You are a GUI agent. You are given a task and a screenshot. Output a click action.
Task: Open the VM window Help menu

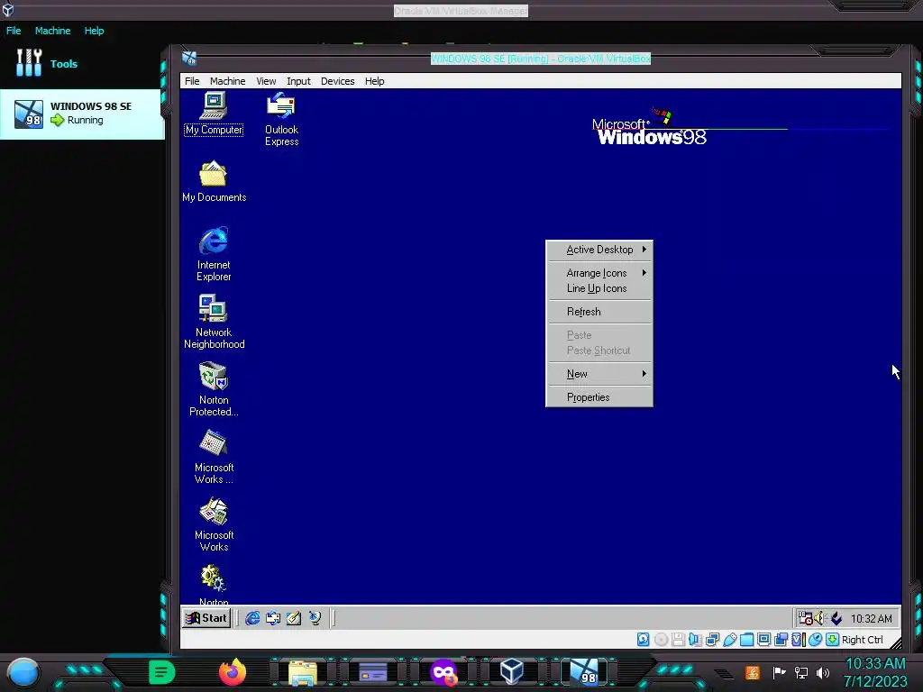click(374, 81)
